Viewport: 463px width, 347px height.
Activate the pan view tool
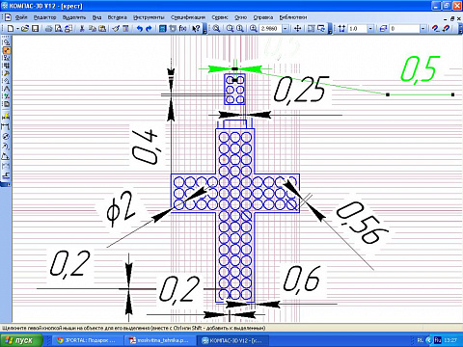[298, 29]
